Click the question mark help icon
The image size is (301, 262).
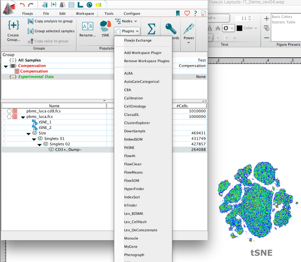(x=195, y=13)
